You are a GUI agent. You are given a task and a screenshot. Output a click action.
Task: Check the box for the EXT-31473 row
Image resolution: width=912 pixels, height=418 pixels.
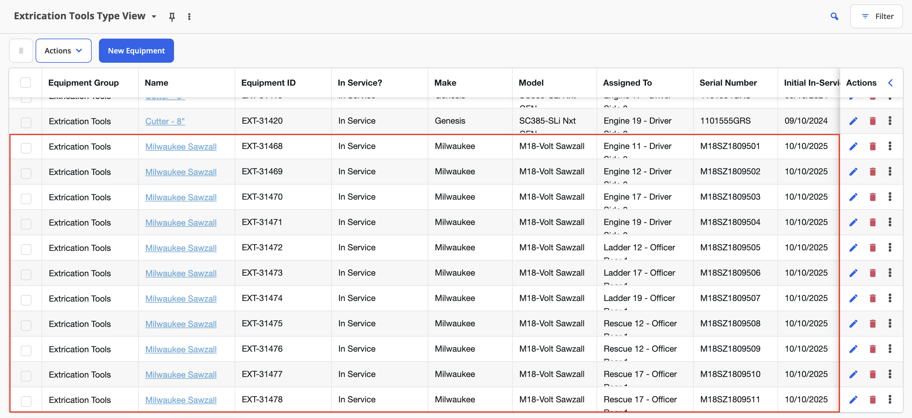coord(26,275)
